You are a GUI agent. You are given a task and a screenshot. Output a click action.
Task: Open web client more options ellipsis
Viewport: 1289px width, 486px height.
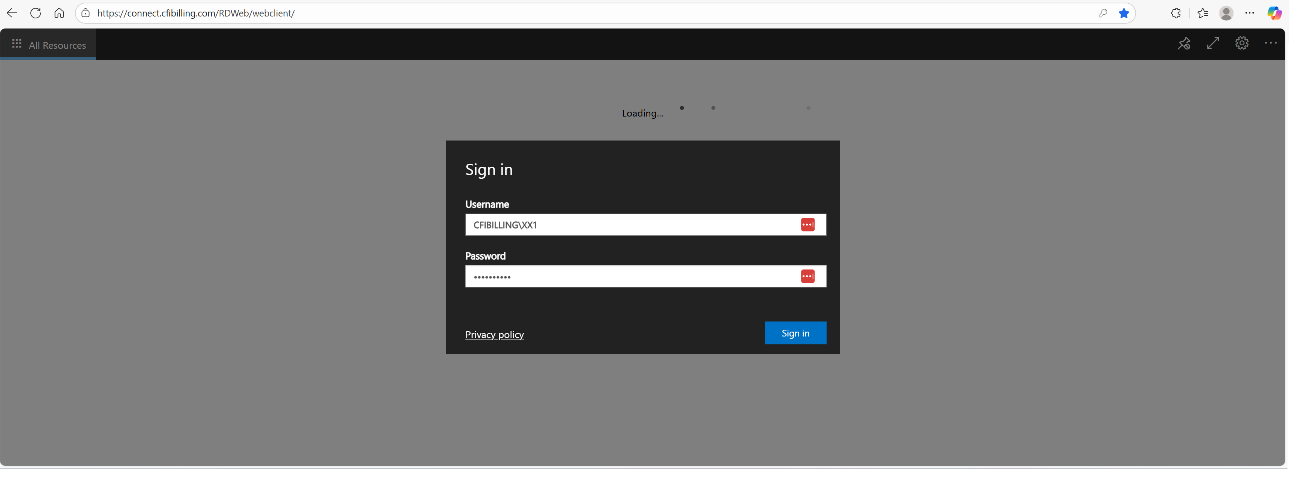pos(1271,43)
